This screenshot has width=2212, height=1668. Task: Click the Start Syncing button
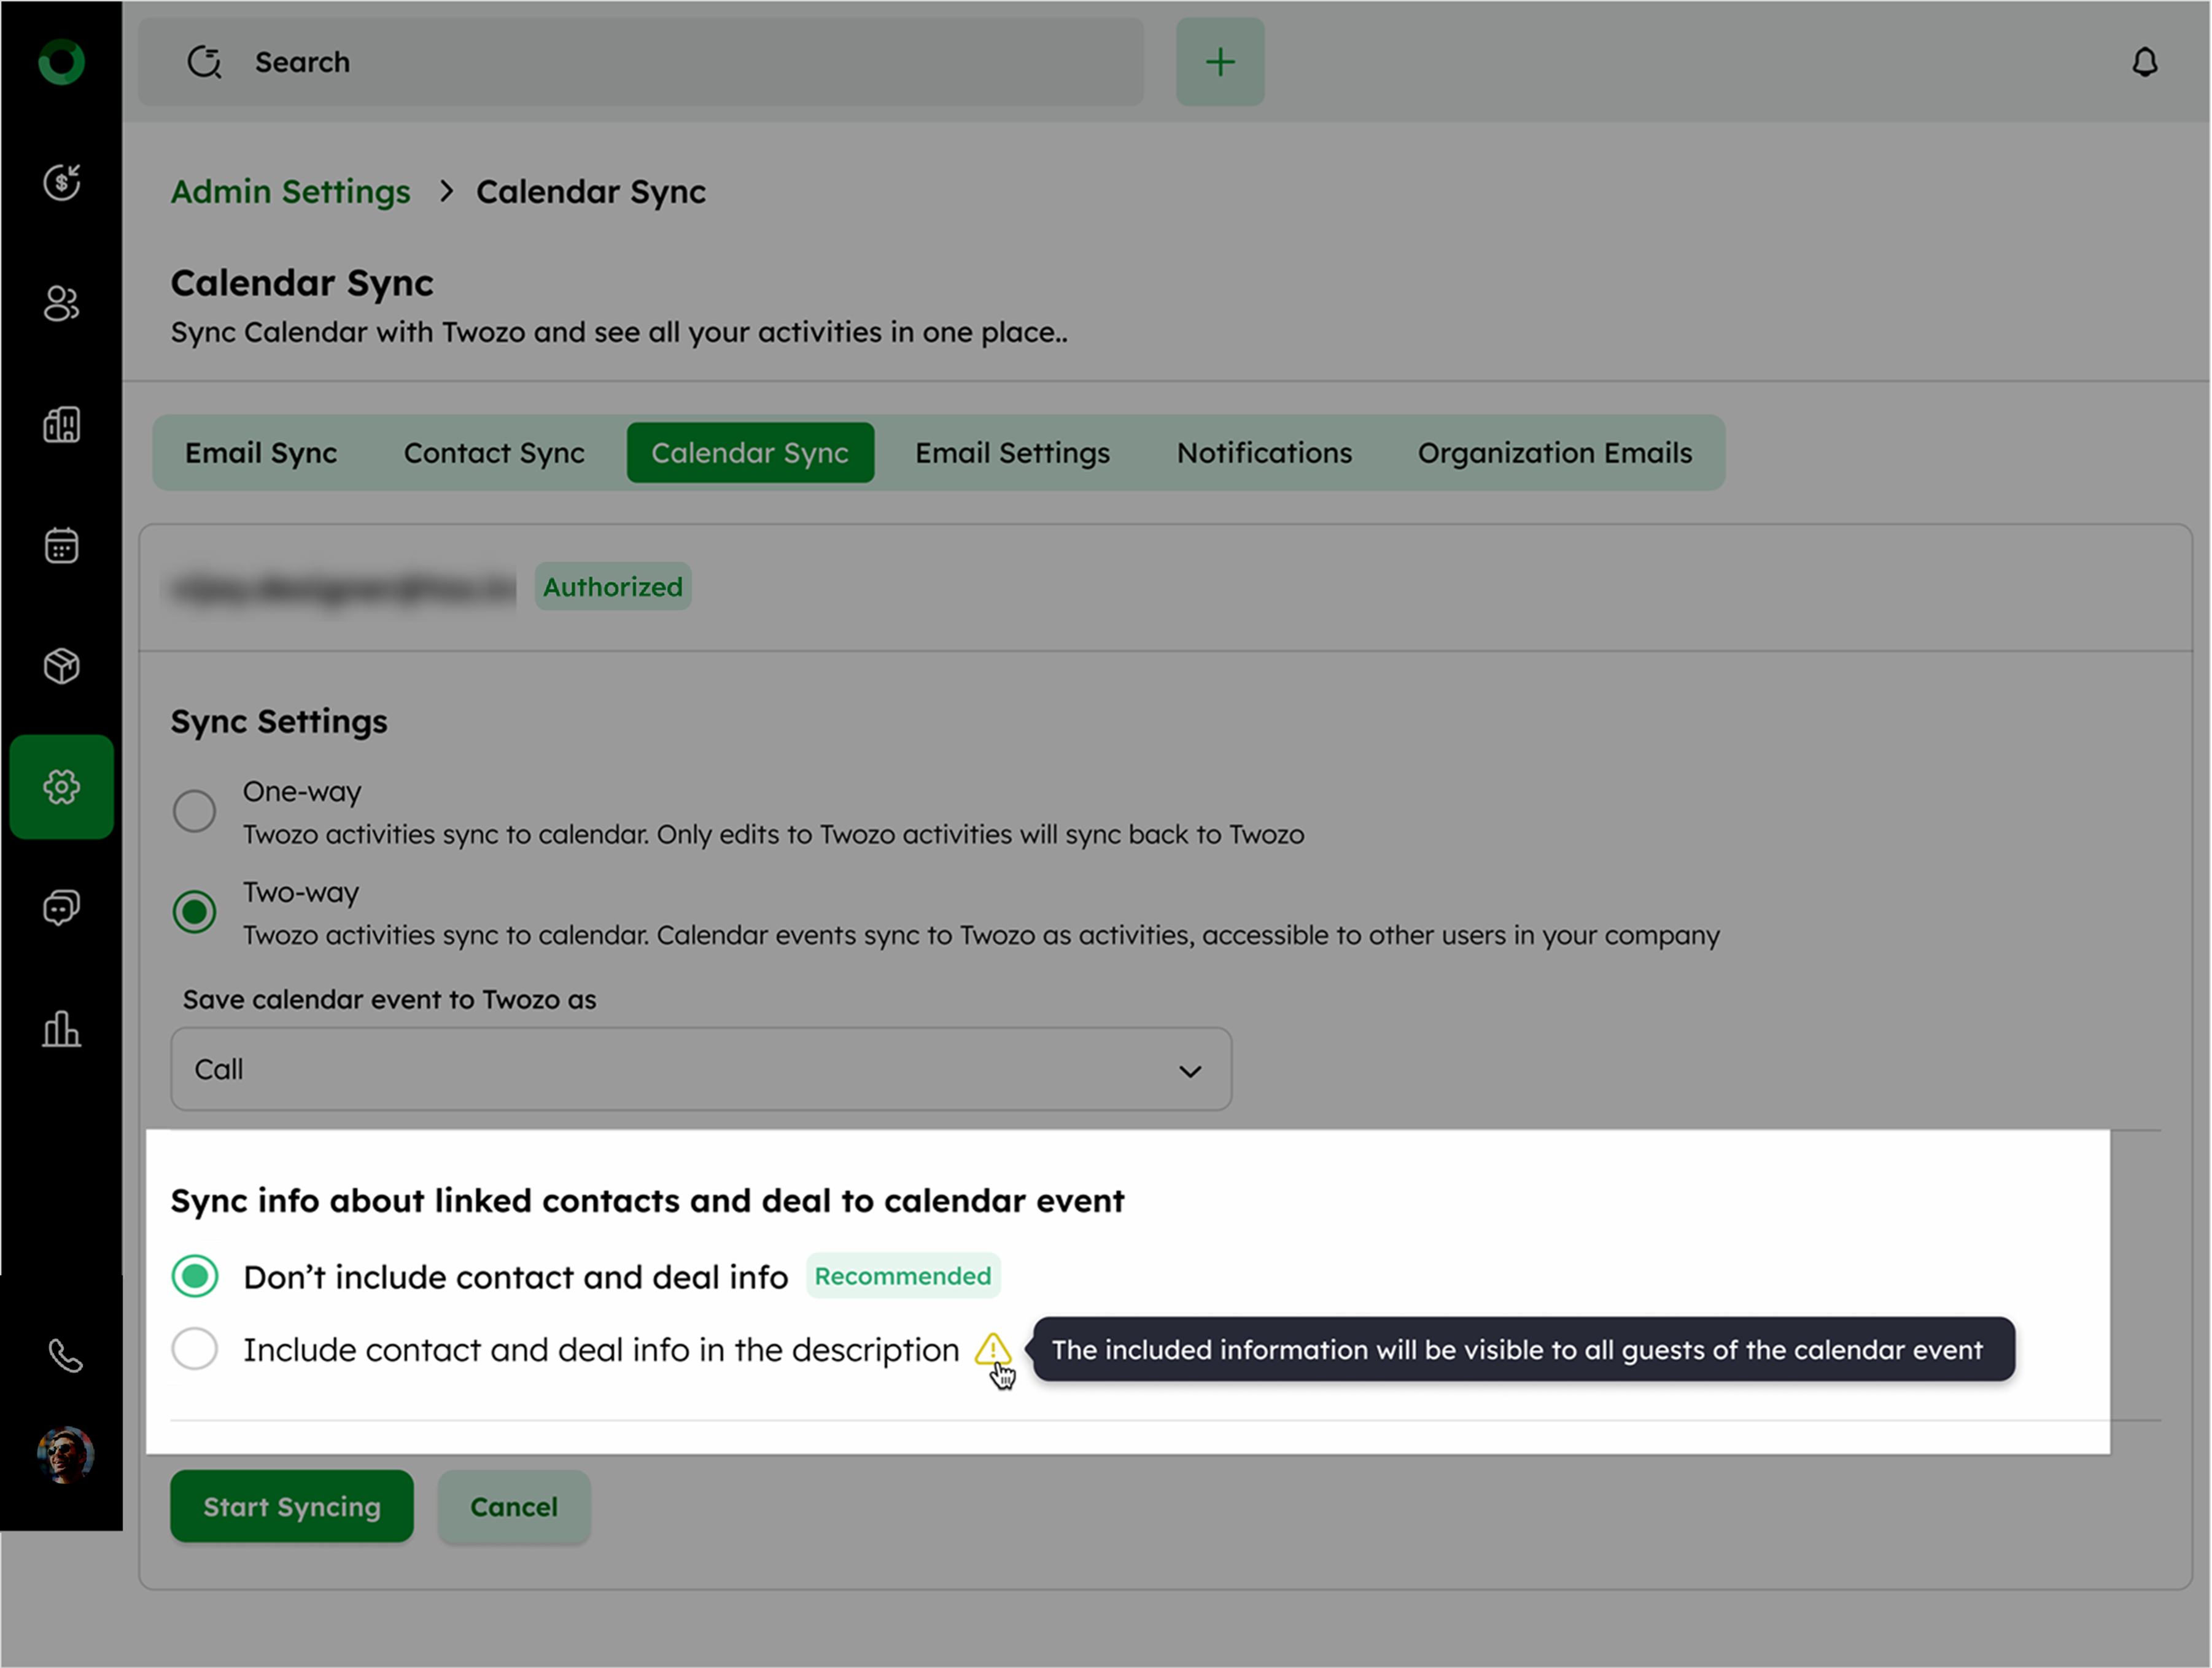(291, 1507)
